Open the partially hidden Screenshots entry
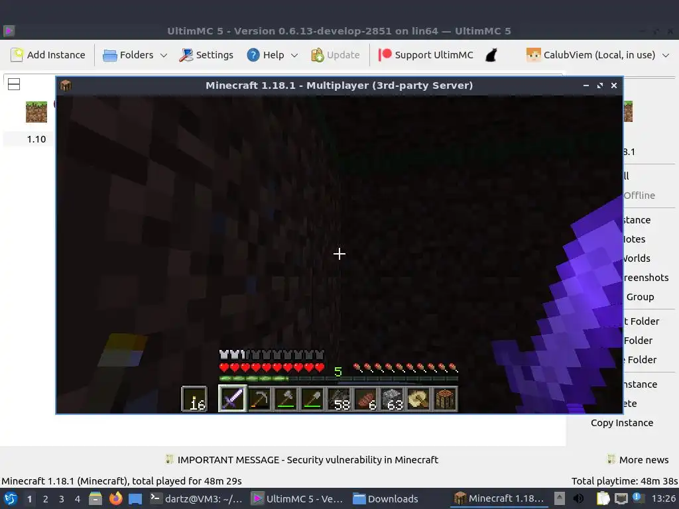The height and width of the screenshot is (509, 679). (x=646, y=278)
